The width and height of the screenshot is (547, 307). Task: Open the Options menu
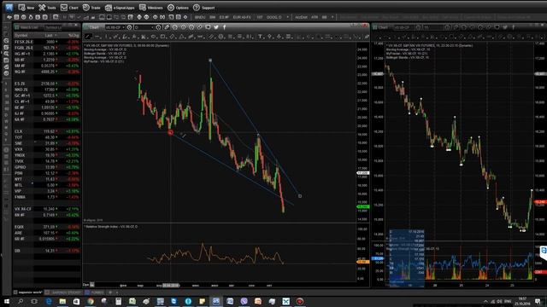pyautogui.click(x=178, y=8)
